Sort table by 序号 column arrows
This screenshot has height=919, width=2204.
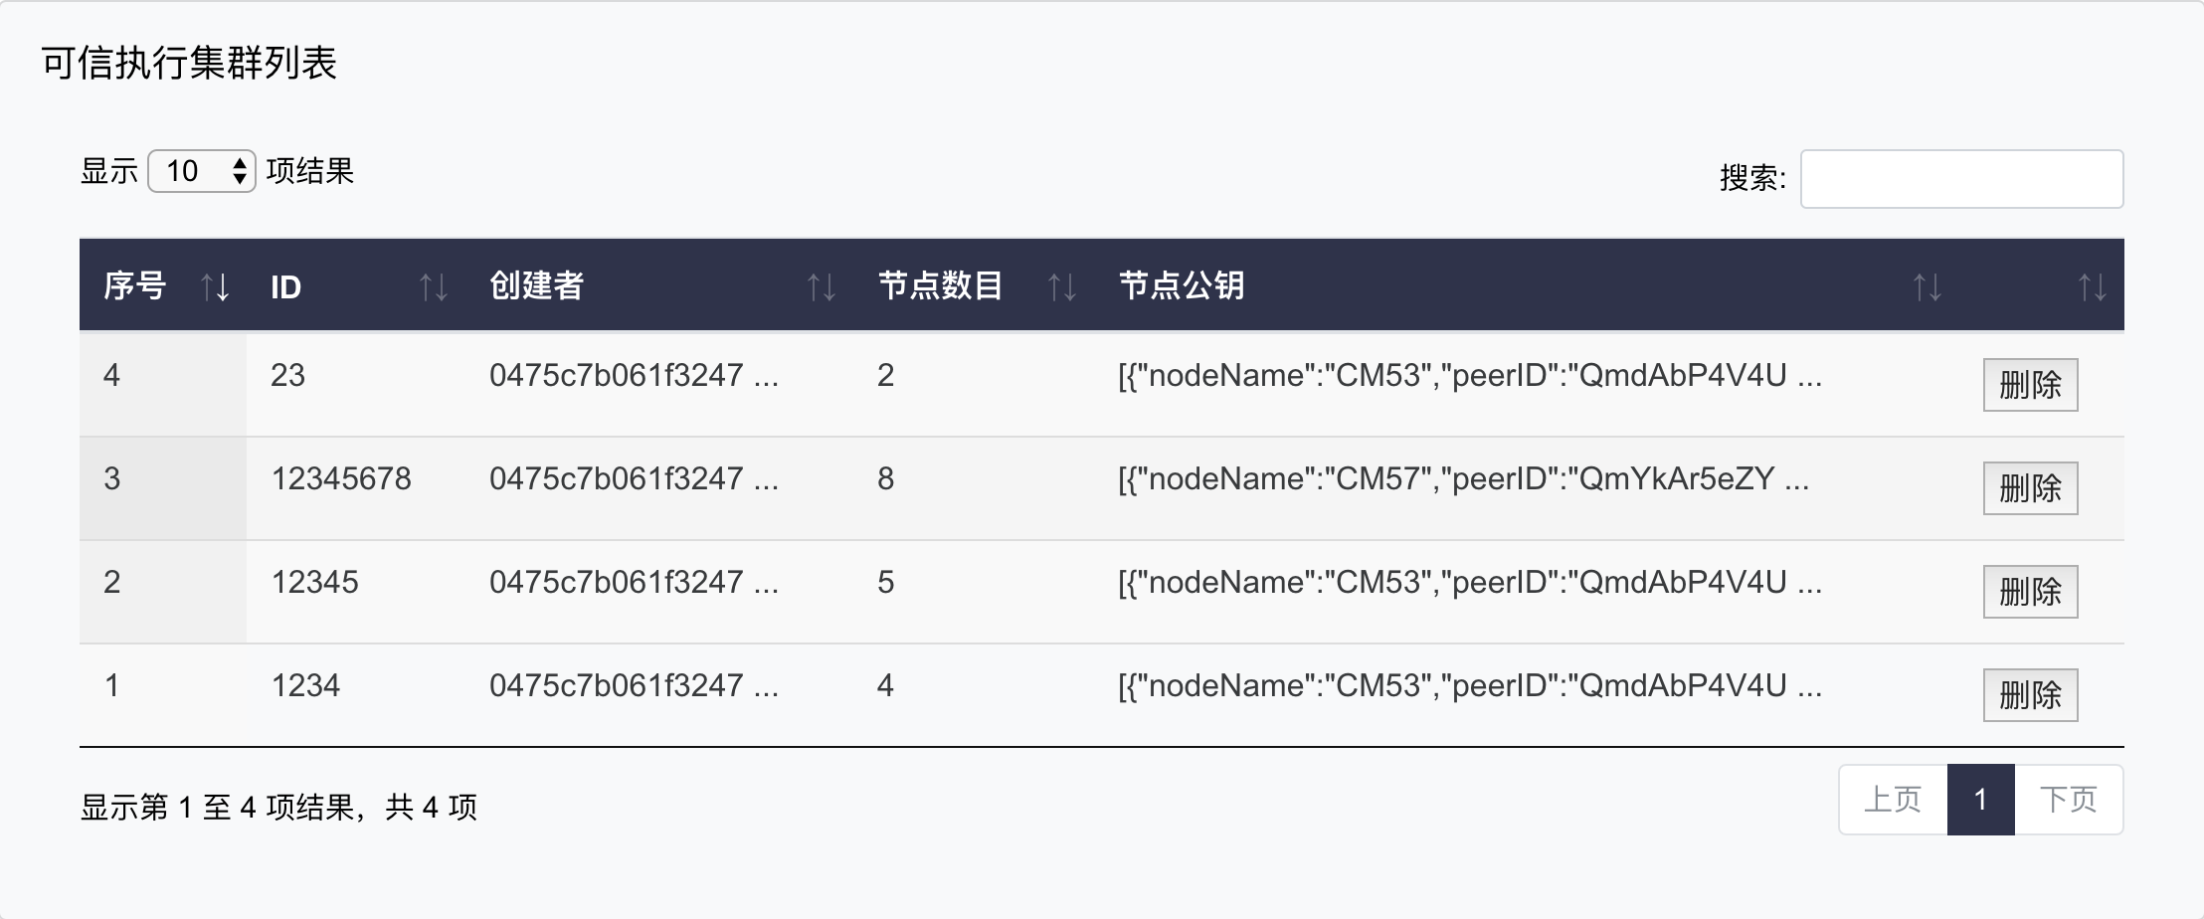215,287
